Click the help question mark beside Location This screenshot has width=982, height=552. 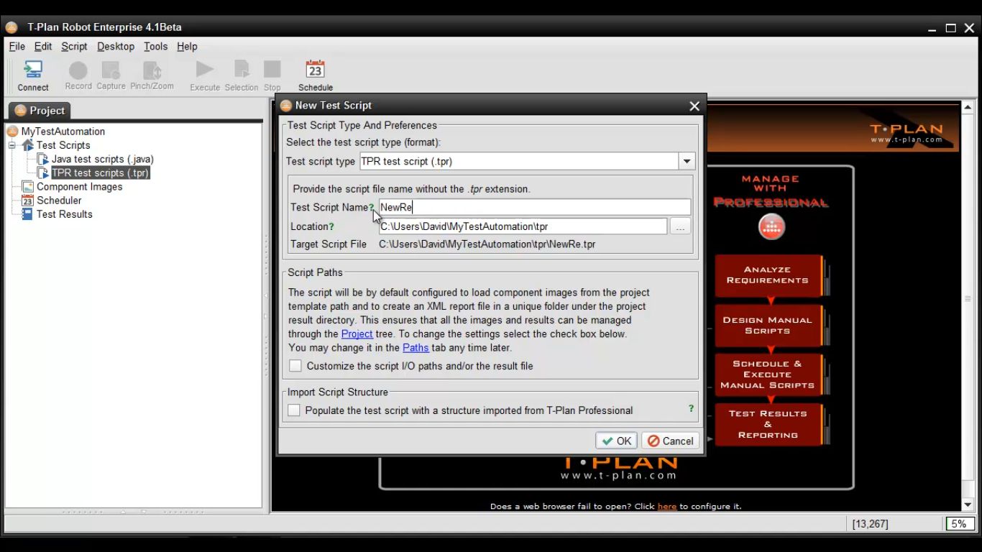click(x=331, y=226)
